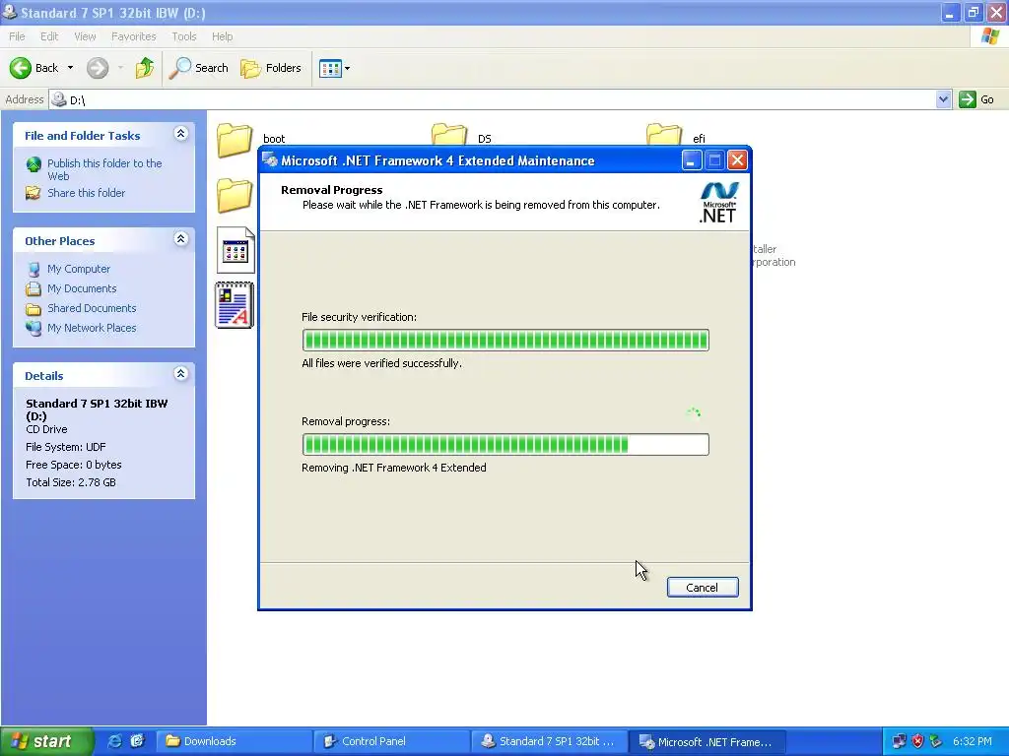The height and width of the screenshot is (756, 1009).
Task: Open the Help menu
Action: click(x=222, y=36)
